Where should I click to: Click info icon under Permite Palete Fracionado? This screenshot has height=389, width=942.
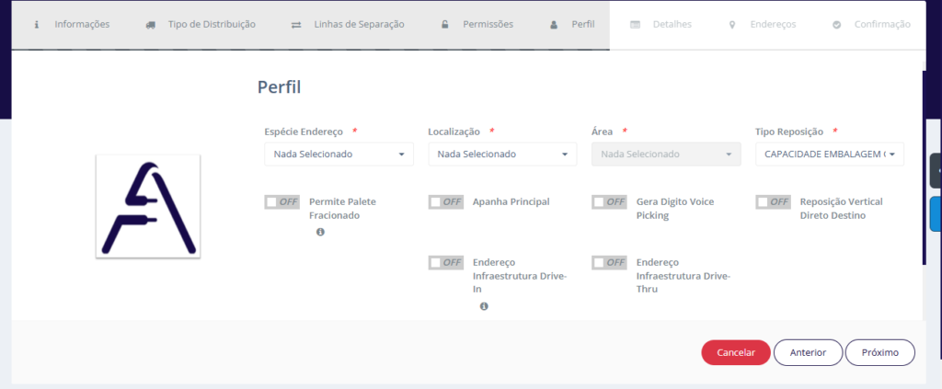[320, 233]
